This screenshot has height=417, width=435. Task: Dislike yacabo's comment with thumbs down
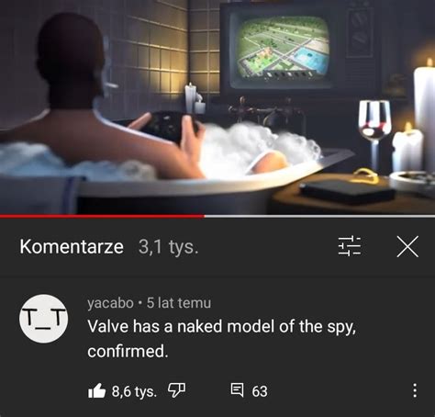pos(176,391)
